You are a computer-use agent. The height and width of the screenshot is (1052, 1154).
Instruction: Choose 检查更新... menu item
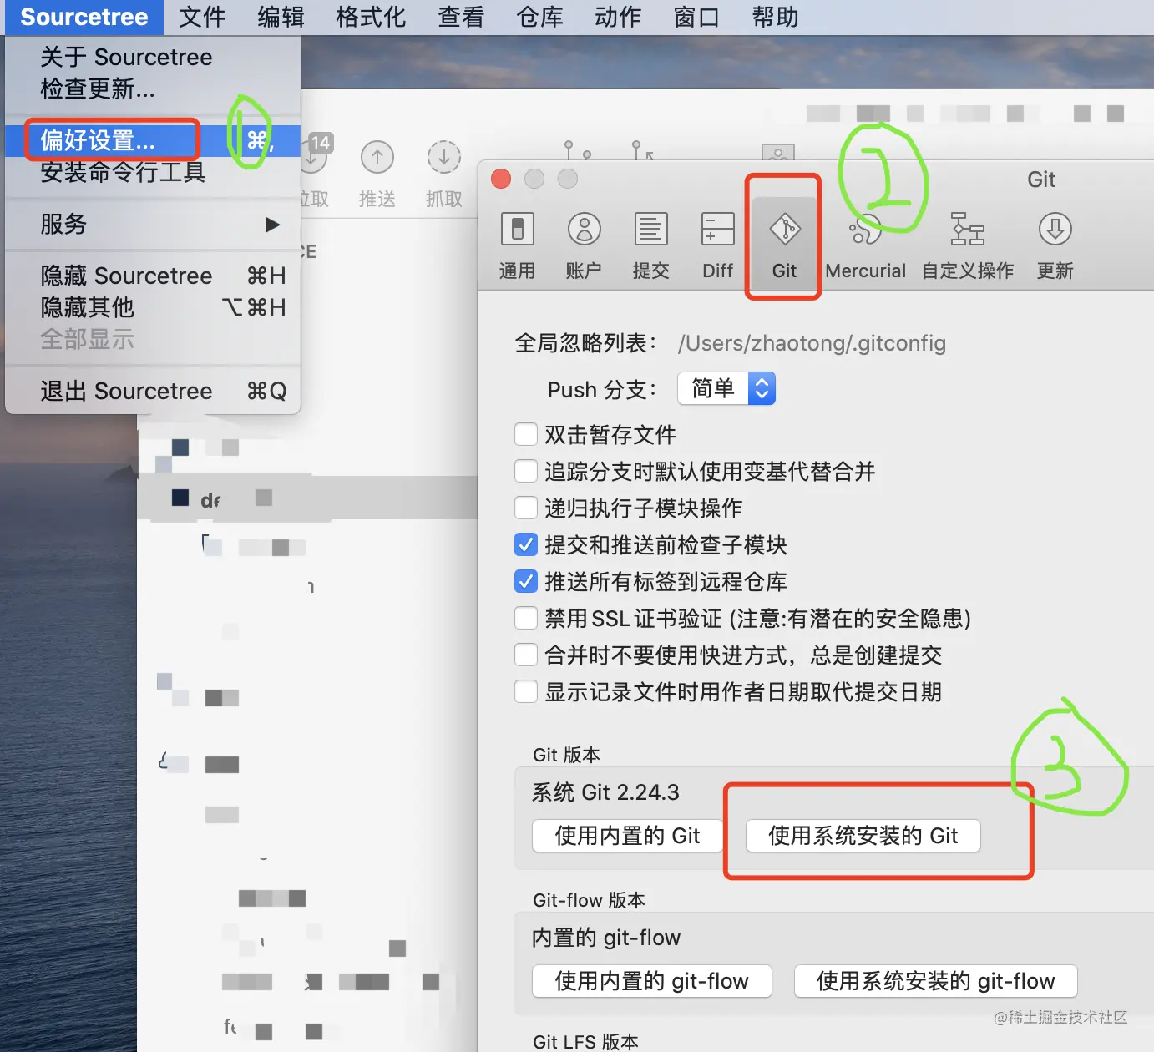coord(153,89)
